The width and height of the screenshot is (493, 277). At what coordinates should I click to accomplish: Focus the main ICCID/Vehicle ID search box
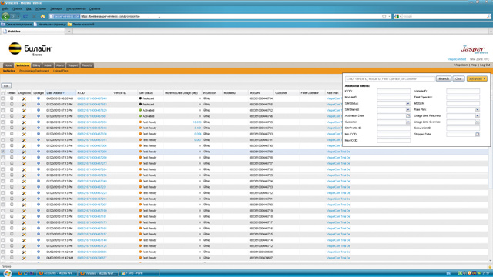390,78
